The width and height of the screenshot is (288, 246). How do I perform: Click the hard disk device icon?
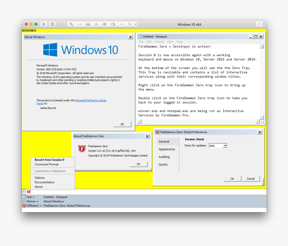click(x=88, y=24)
